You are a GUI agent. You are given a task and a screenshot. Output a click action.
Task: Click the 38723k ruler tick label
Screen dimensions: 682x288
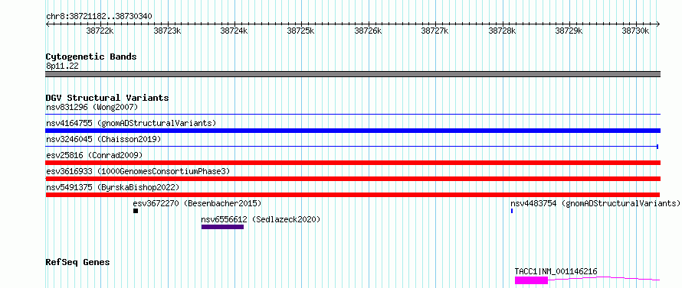click(x=167, y=31)
